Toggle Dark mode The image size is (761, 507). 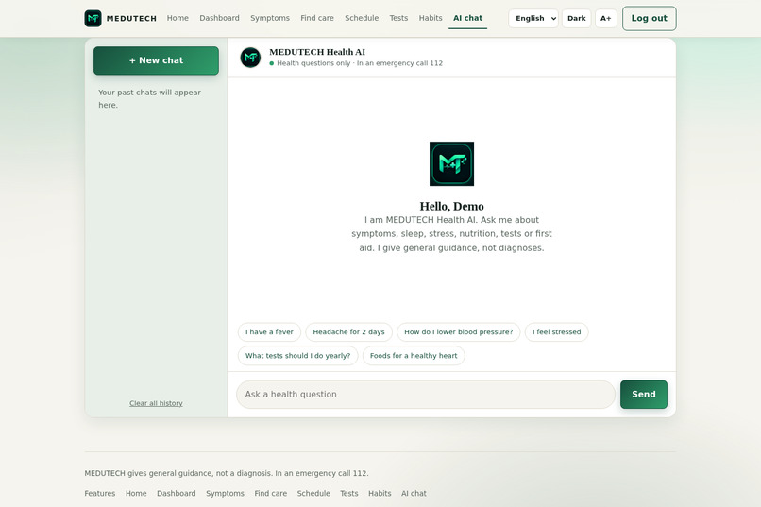click(577, 19)
